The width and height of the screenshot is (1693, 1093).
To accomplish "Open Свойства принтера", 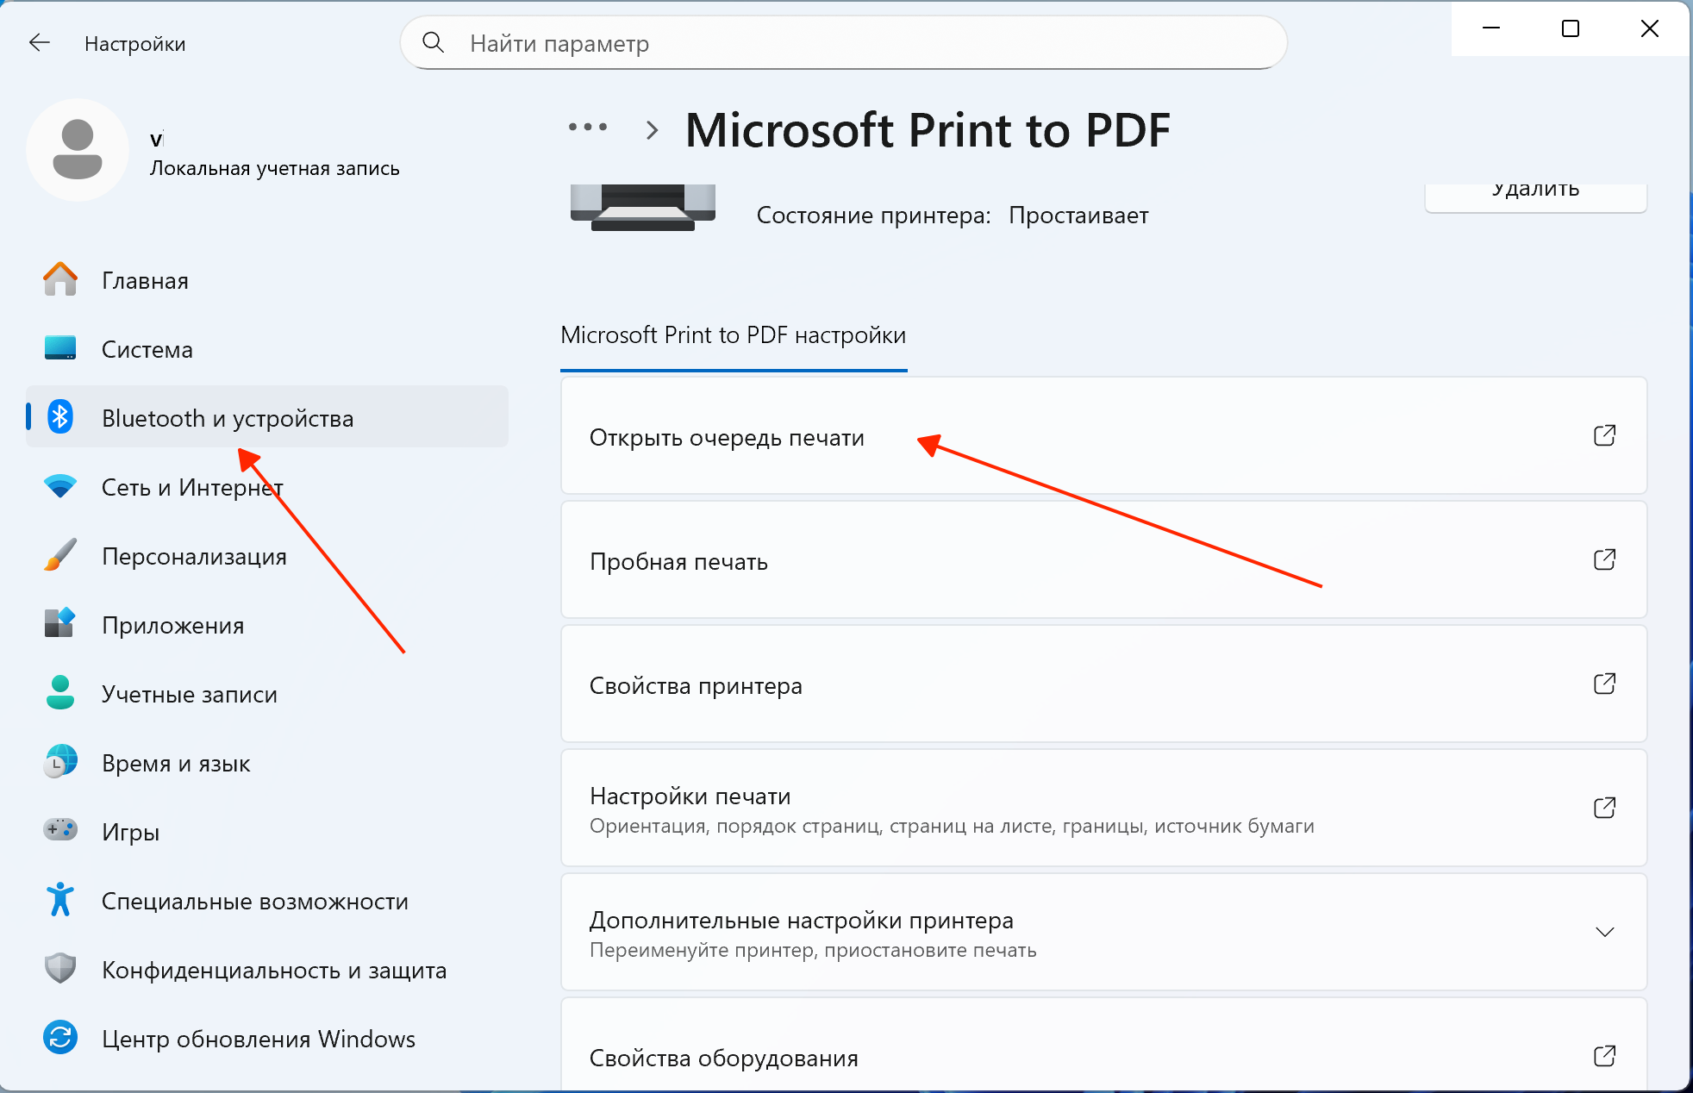I will (x=1104, y=684).
